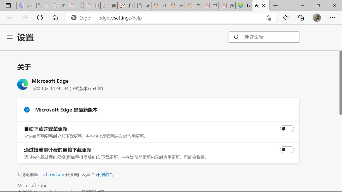Open the Collections icon

pyautogui.click(x=301, y=18)
